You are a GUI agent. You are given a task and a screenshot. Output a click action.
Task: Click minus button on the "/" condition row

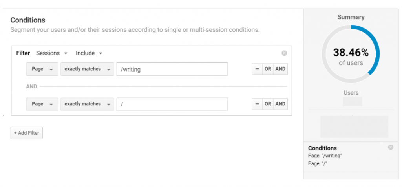[257, 104]
